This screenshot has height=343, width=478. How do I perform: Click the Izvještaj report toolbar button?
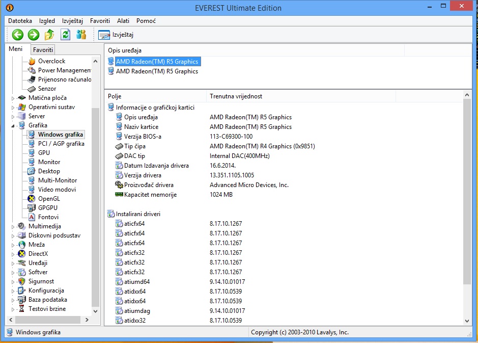tap(116, 35)
